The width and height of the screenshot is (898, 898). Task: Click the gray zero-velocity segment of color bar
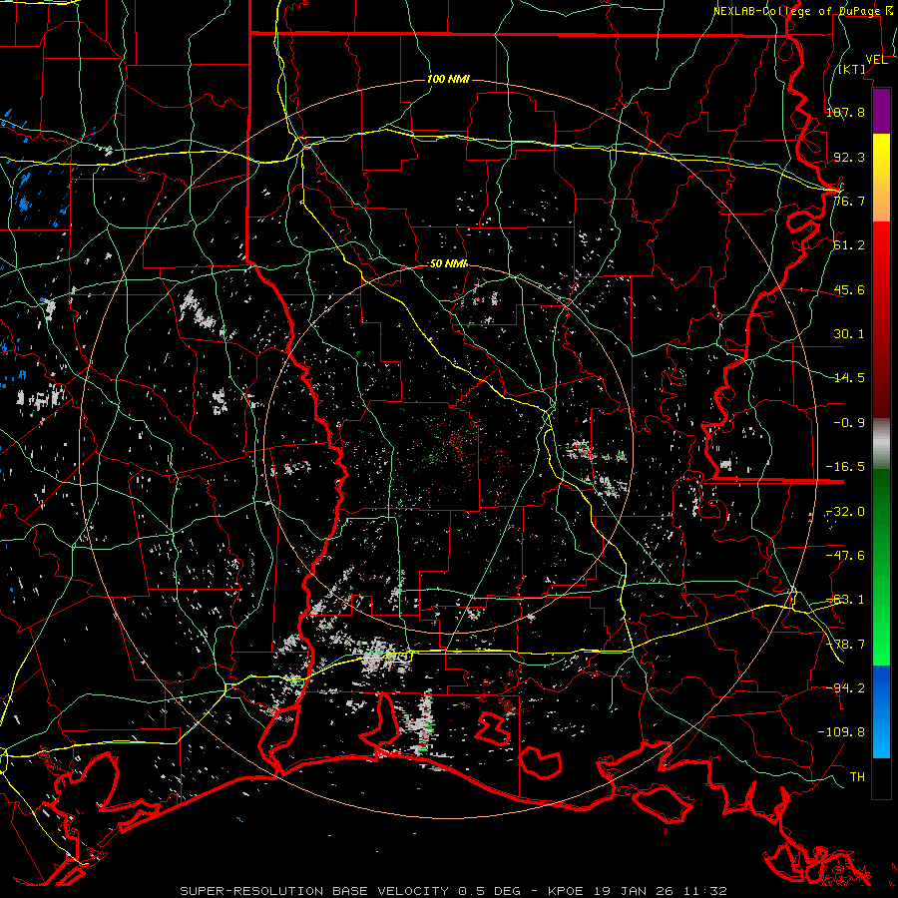pyautogui.click(x=881, y=444)
